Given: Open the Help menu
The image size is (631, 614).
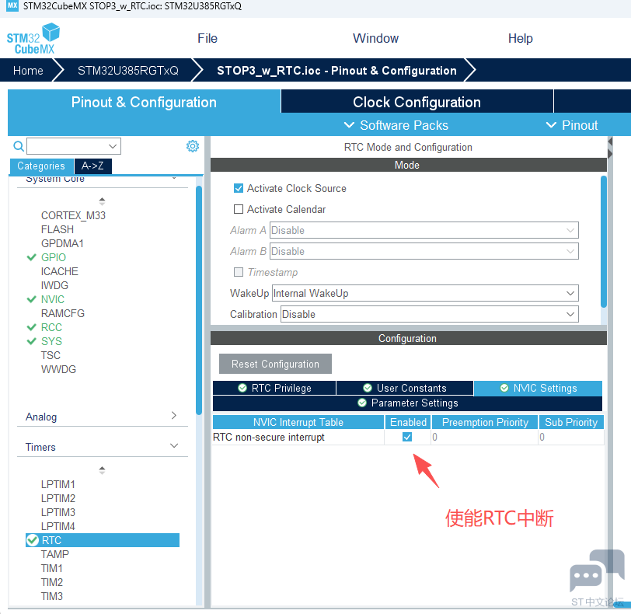Looking at the screenshot, I should click(521, 38).
